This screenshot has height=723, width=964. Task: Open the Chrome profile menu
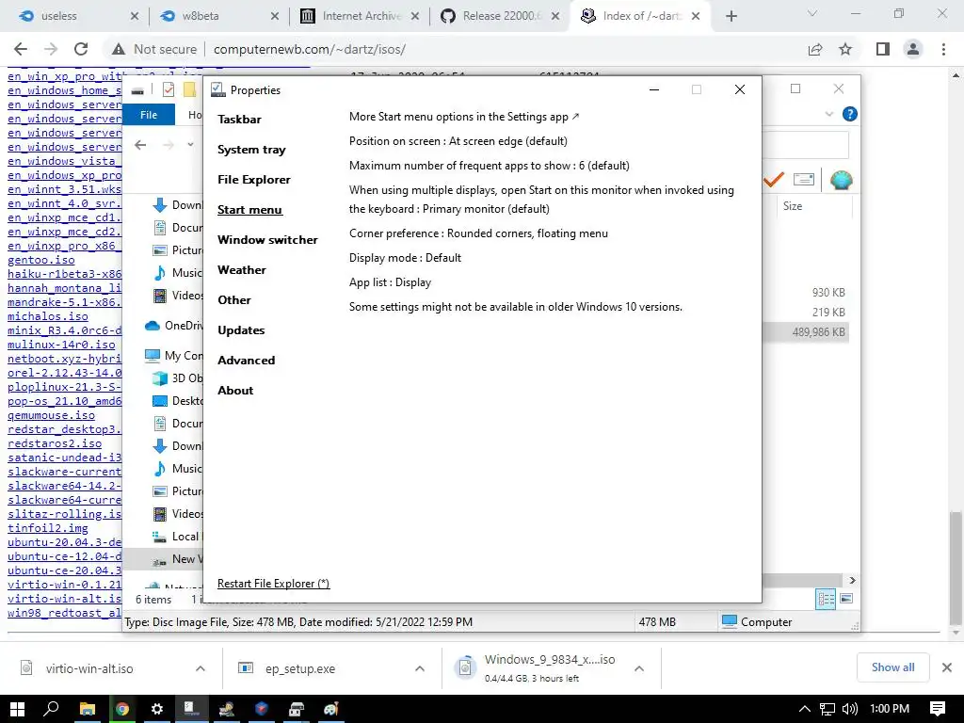pyautogui.click(x=913, y=49)
